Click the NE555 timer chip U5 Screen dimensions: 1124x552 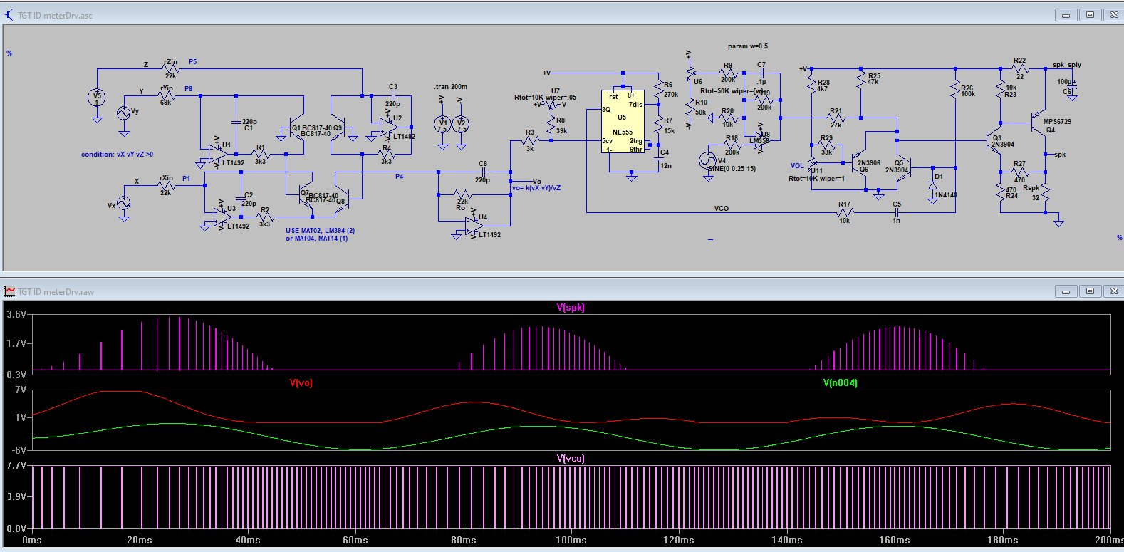[x=623, y=122]
